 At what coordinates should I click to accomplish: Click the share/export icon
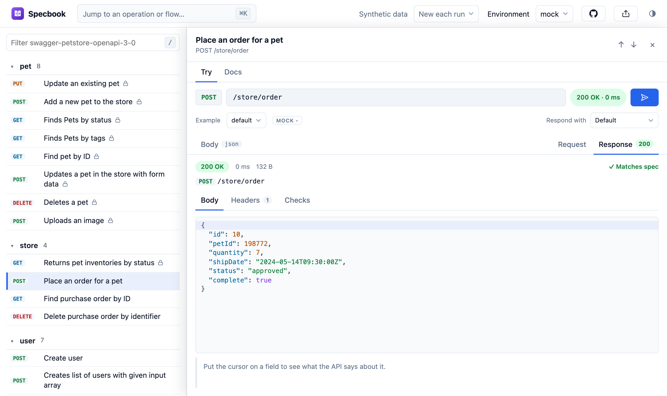click(625, 14)
